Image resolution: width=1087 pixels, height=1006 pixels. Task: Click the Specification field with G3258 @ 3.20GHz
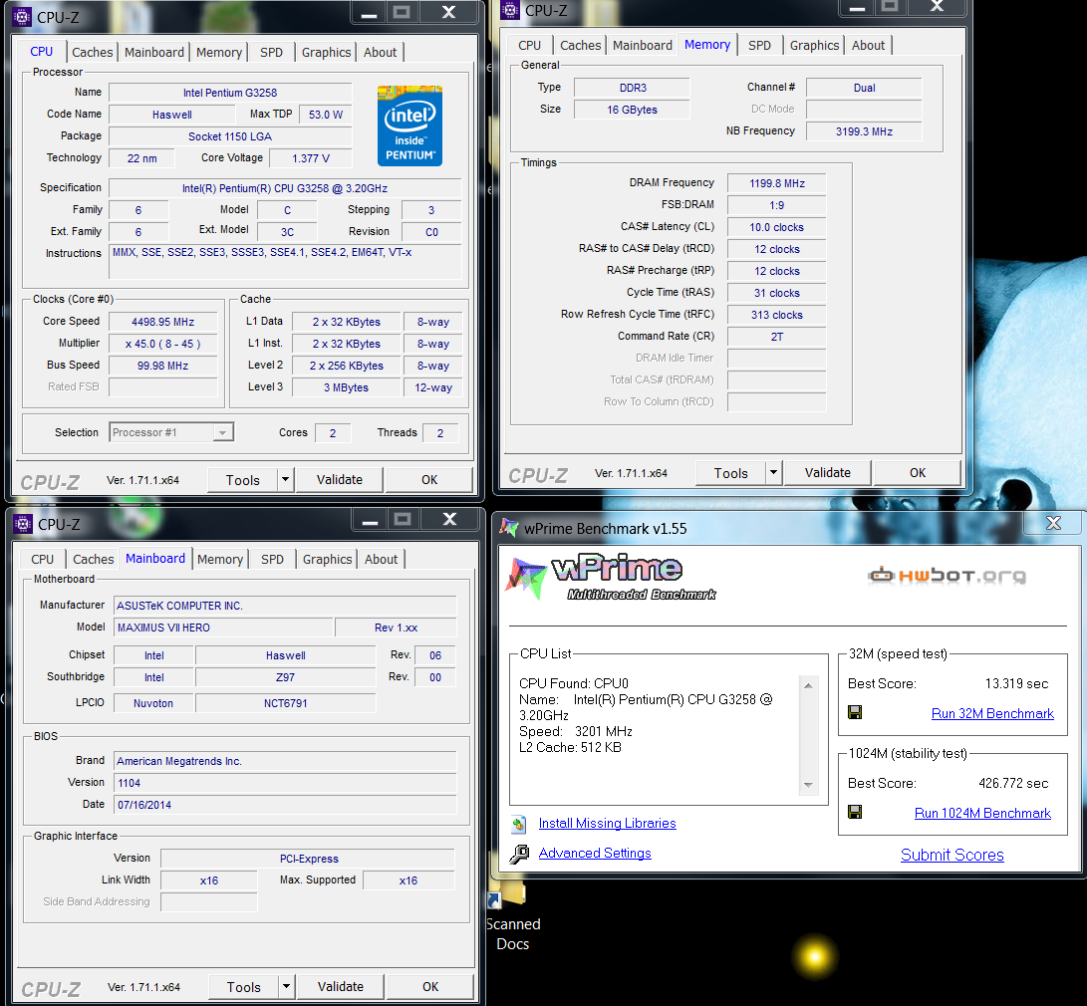coord(285,188)
